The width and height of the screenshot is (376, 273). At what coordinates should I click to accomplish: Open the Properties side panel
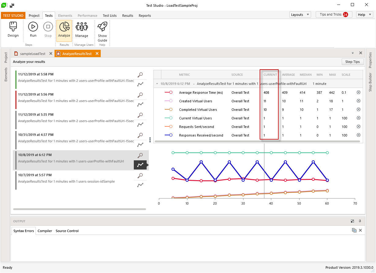pyautogui.click(x=370, y=60)
